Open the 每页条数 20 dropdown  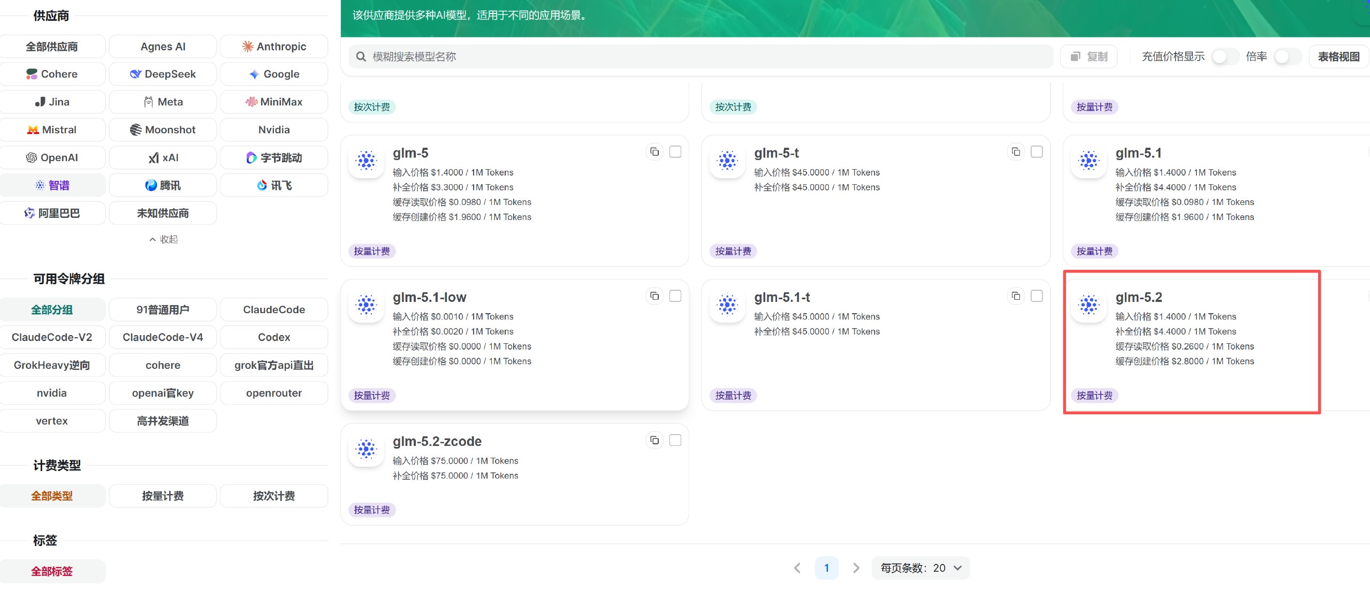pos(920,568)
